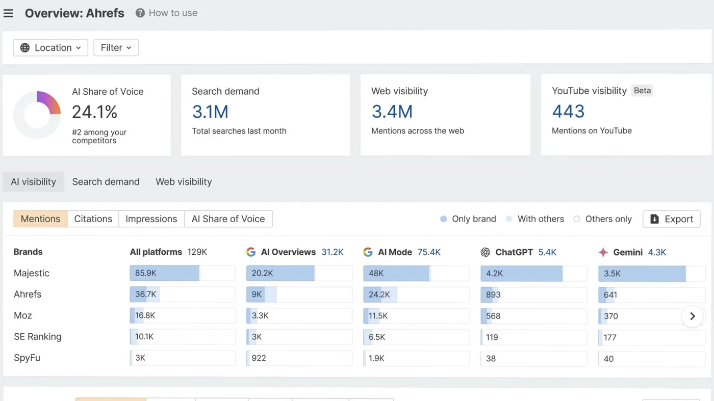Click the Ahrefs 641 Gemini cell
The width and height of the screenshot is (714, 401).
[652, 295]
